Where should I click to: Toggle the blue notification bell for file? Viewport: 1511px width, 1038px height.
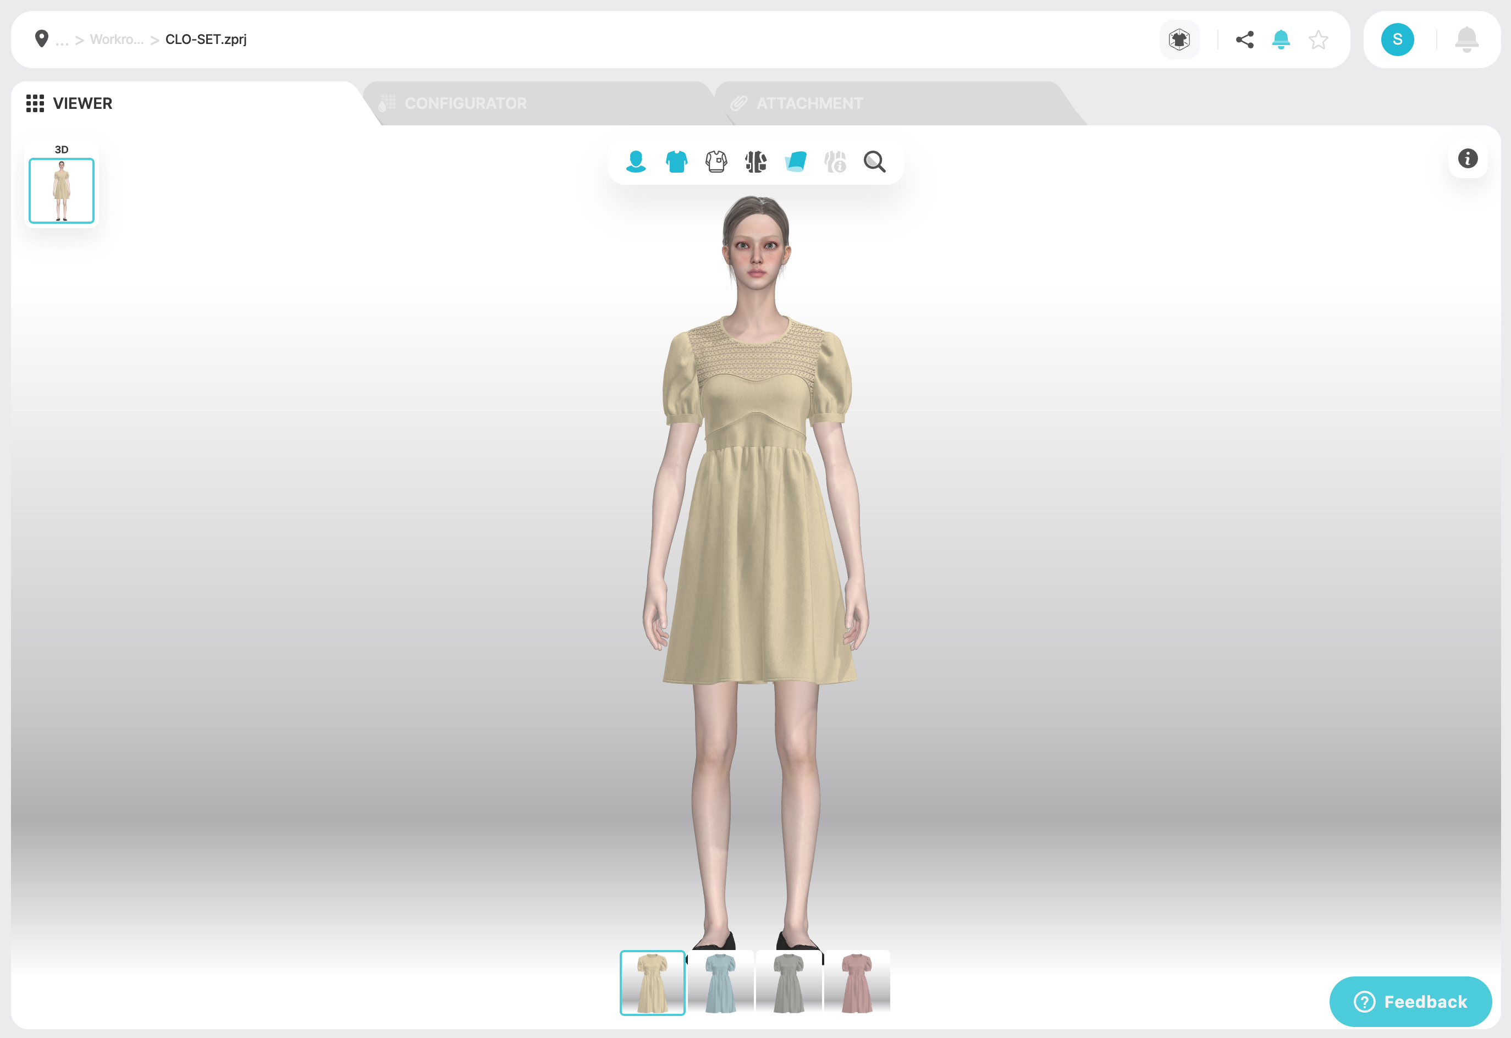pyautogui.click(x=1280, y=40)
